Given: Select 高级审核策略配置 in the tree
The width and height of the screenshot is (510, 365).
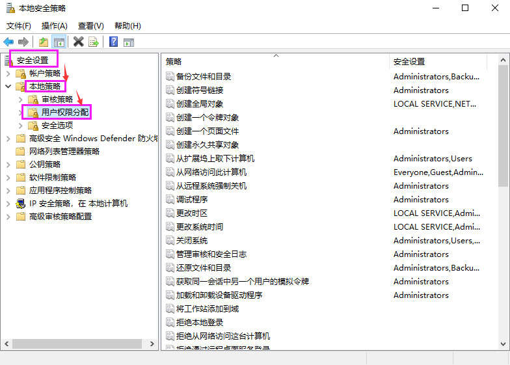Looking at the screenshot, I should pos(60,216).
